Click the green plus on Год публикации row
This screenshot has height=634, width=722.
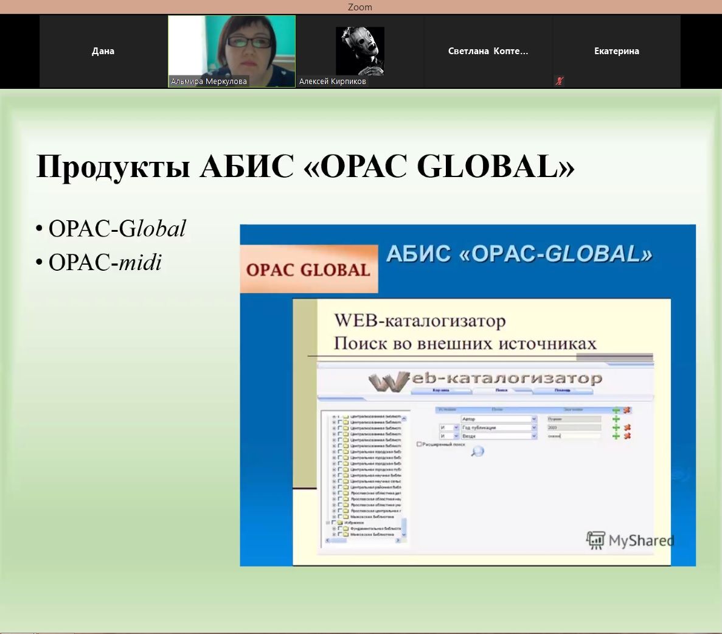click(x=616, y=428)
